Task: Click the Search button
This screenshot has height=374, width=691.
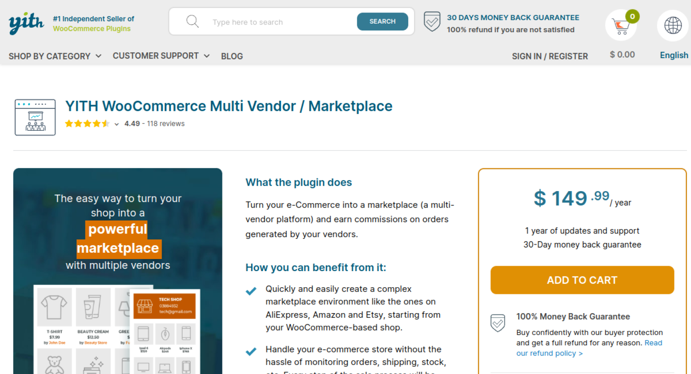Action: (x=382, y=21)
